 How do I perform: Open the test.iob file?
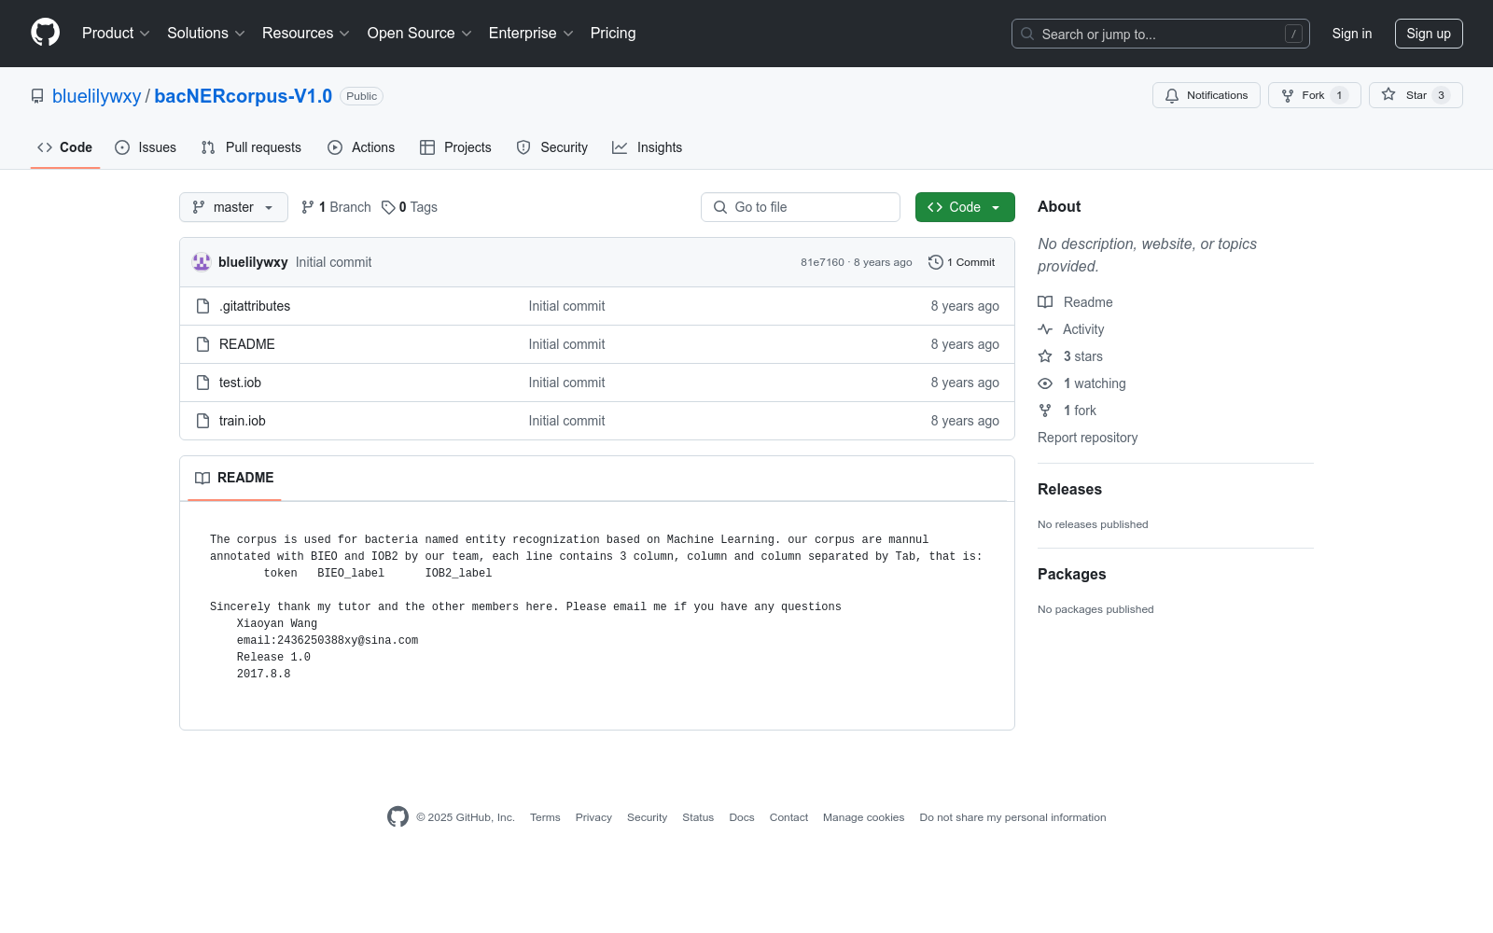pos(240,383)
